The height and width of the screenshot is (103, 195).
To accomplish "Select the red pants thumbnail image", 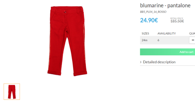I will pyautogui.click(x=12, y=92).
